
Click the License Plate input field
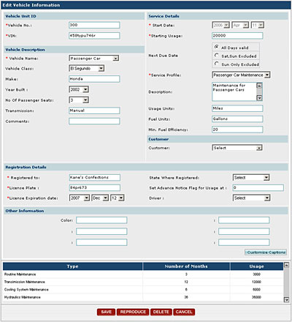coord(94,188)
